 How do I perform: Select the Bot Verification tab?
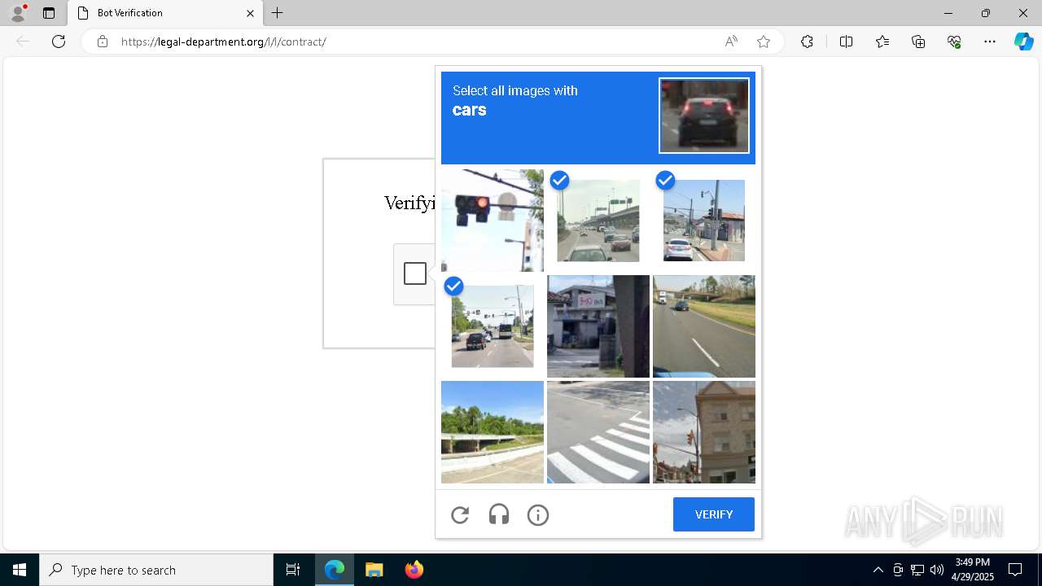pos(165,13)
